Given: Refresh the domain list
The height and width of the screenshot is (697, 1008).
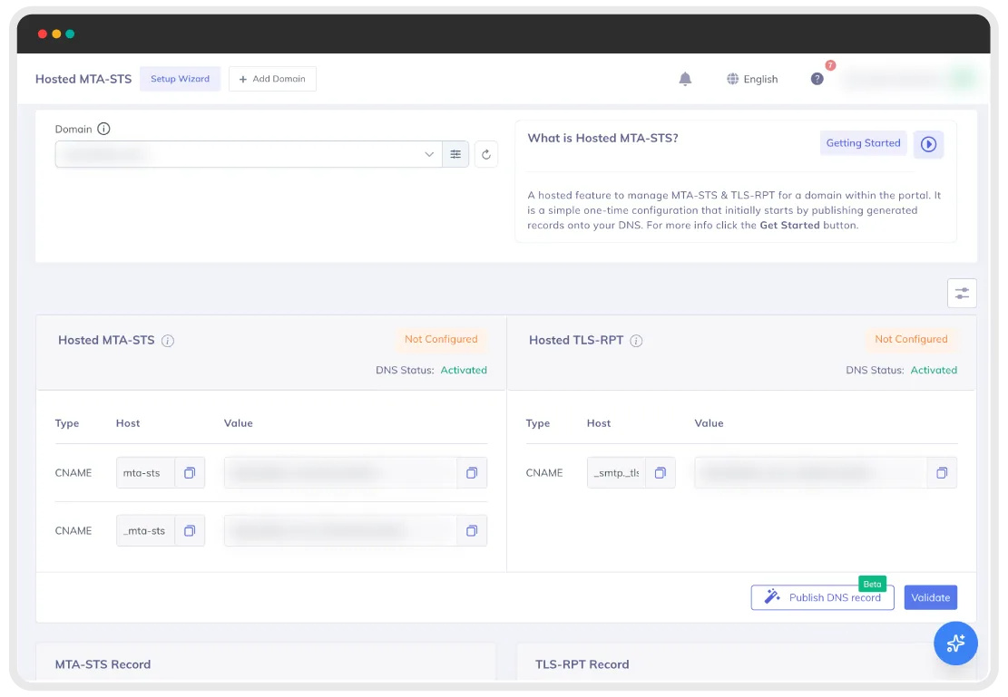Looking at the screenshot, I should pos(486,154).
